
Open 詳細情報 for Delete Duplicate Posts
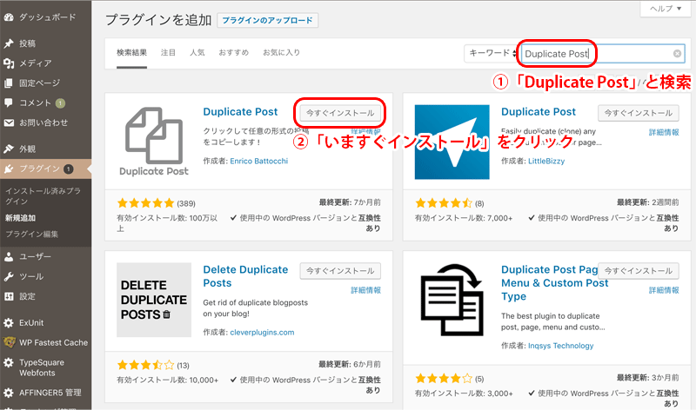click(x=365, y=290)
